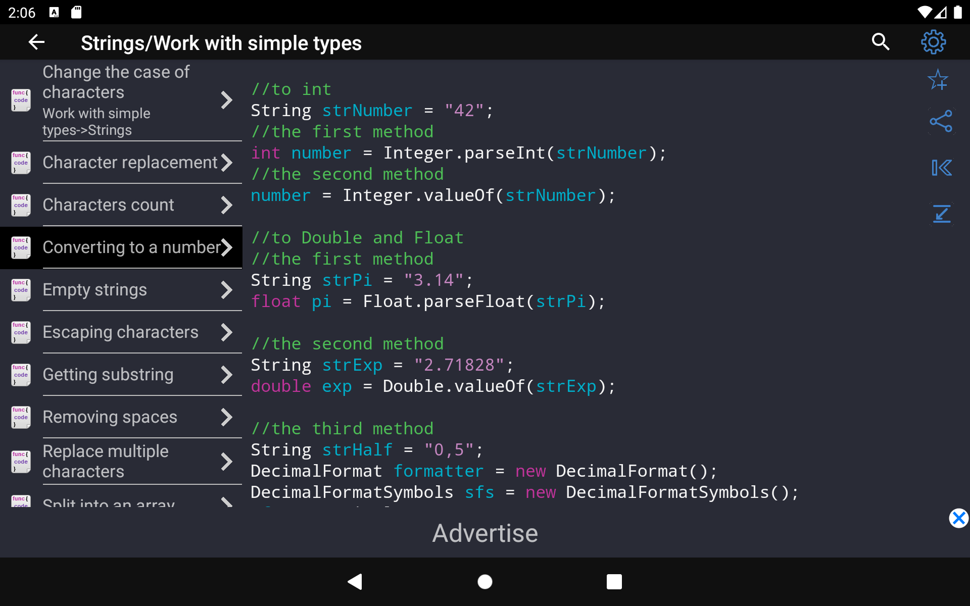Add this snippet to favorites with the star icon
The width and height of the screenshot is (970, 606).
tap(939, 80)
